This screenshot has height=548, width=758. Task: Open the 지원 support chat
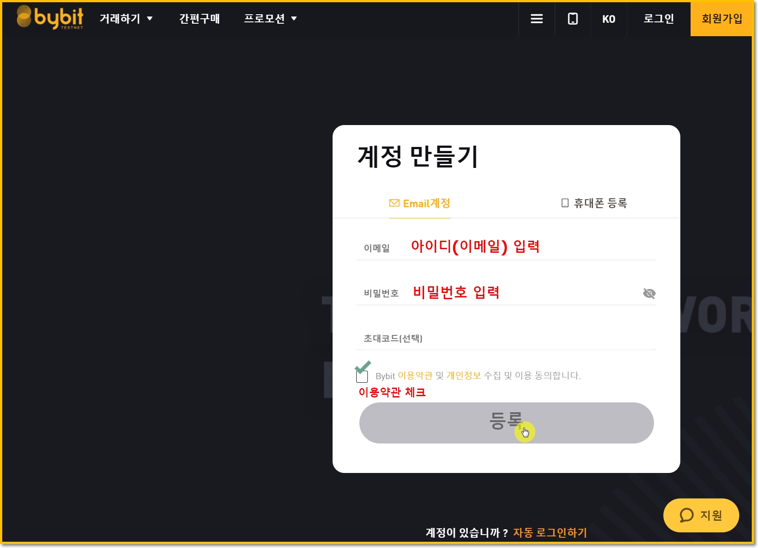point(701,515)
